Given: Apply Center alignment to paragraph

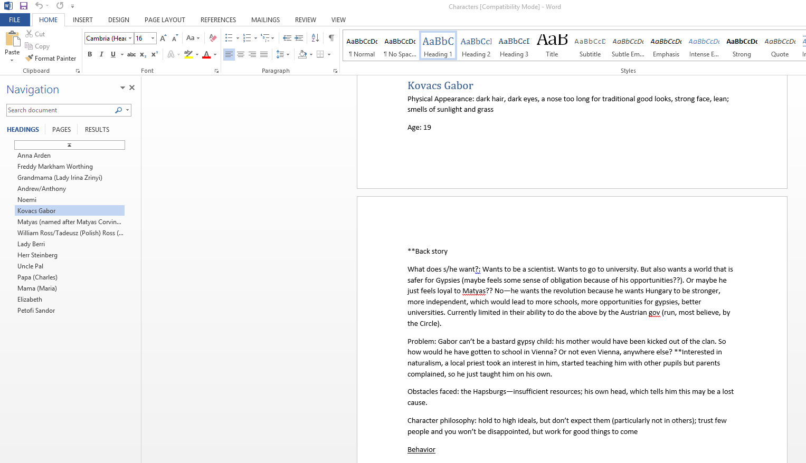Looking at the screenshot, I should (x=241, y=54).
